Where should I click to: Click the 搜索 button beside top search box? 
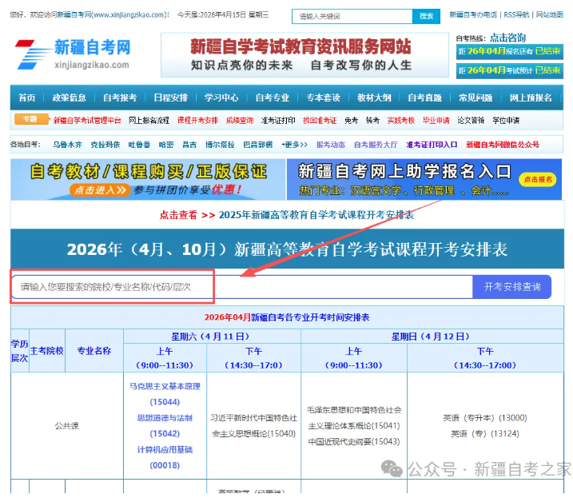tap(426, 17)
